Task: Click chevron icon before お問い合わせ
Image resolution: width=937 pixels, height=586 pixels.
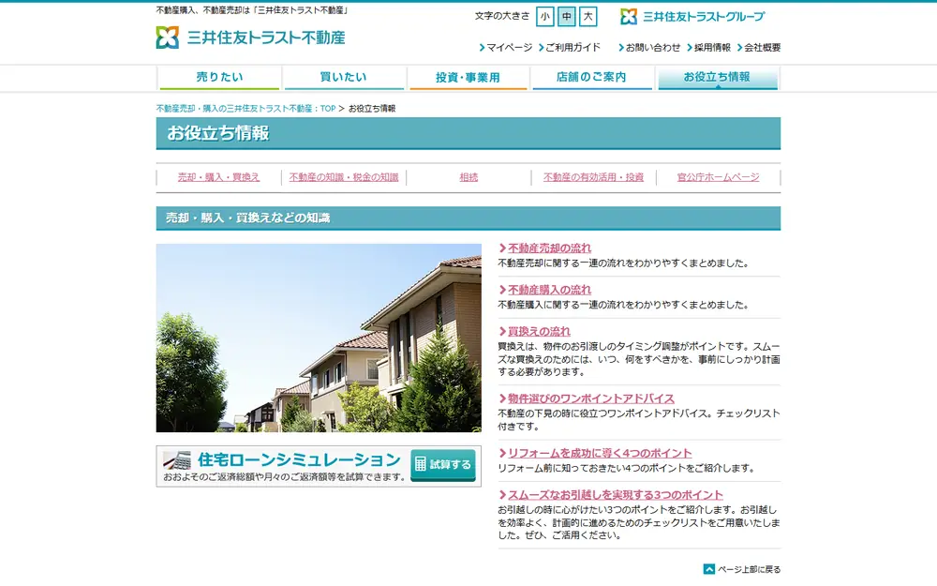Action: click(621, 47)
